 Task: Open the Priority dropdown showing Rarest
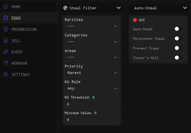click(x=92, y=73)
